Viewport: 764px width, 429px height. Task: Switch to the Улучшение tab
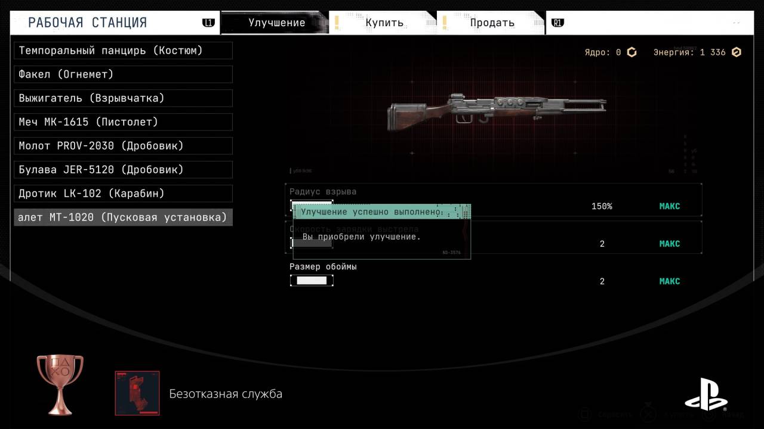(276, 23)
